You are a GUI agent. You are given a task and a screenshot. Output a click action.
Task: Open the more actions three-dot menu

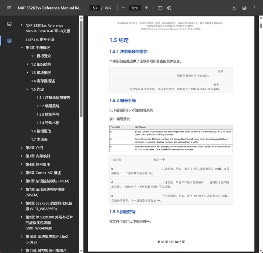254,8
